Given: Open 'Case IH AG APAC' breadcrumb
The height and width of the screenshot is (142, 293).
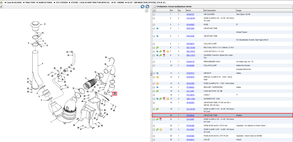Looking at the screenshot, I should pyautogui.click(x=15, y=3).
